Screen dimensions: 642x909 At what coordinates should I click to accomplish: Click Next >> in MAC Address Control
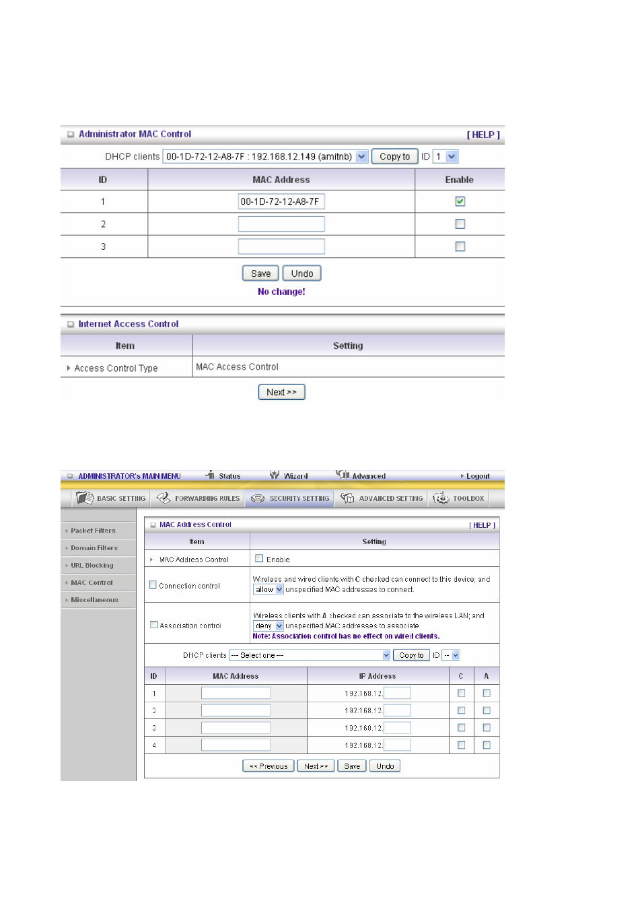[316, 766]
